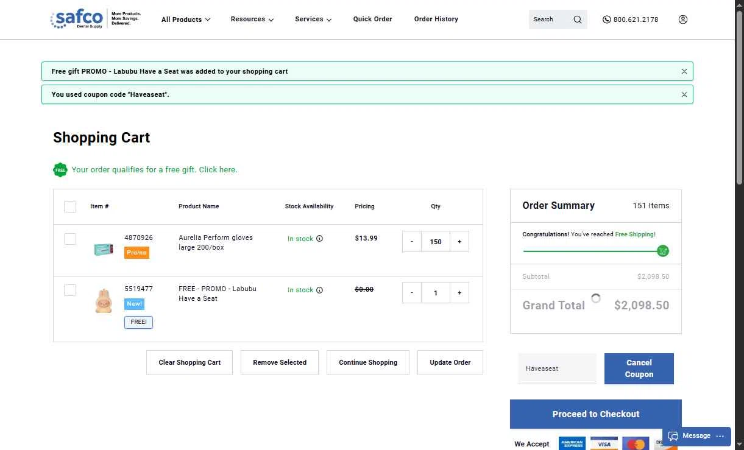Increase quantity of Labubu item
Viewport: 744px width, 450px height.
[x=459, y=293]
